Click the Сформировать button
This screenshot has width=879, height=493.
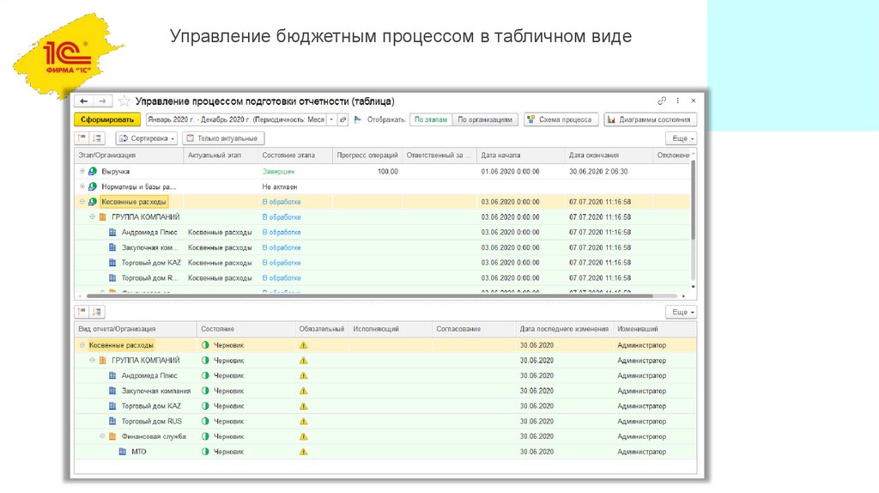tap(106, 120)
